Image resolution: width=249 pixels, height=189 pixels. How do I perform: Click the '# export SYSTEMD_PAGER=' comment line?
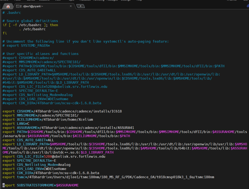(x=26, y=45)
